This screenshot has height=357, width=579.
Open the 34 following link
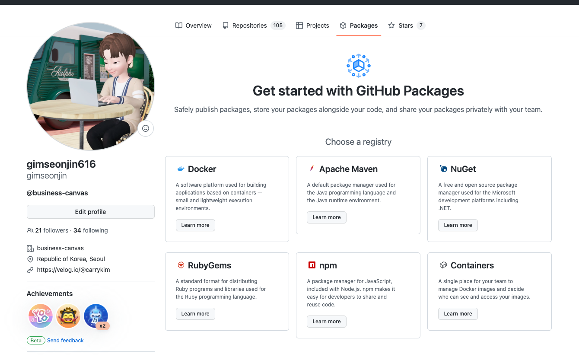[91, 230]
